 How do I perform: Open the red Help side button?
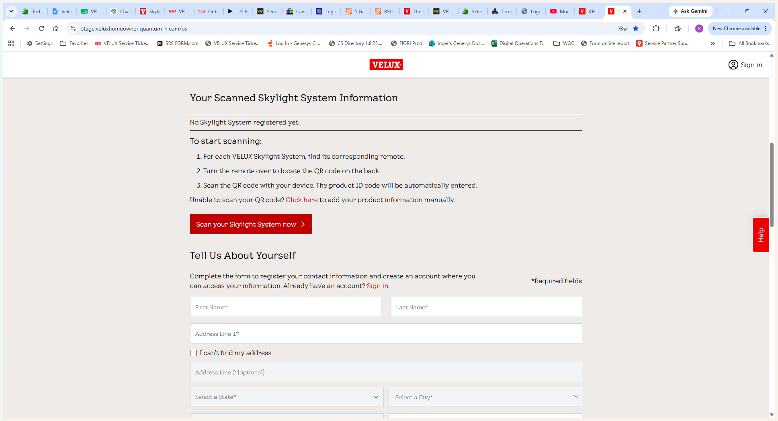[x=760, y=235]
